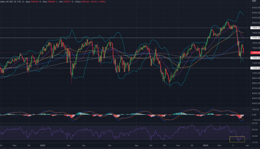Click the Giu label on time axis

coord(110,146)
